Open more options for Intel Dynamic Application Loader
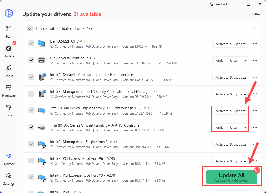This screenshot has width=266, height=193. point(255,77)
